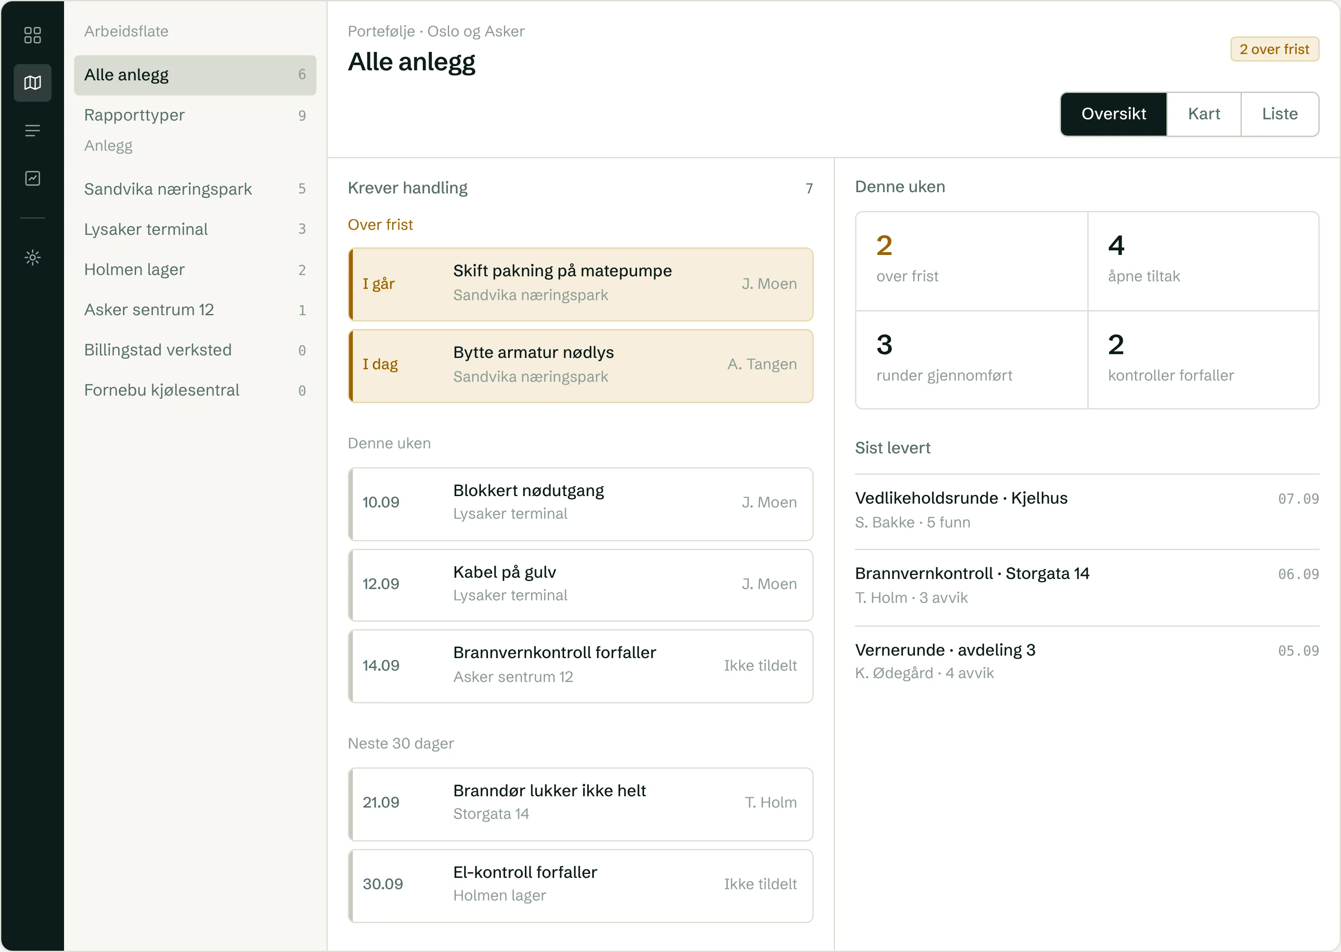The height and width of the screenshot is (952, 1341).
Task: Click the '2 over frist' stat tile
Action: (972, 262)
